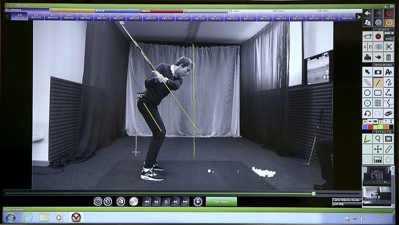Pick the orange drawing color swatch
Screen dimensions: 399x225
(386, 127)
